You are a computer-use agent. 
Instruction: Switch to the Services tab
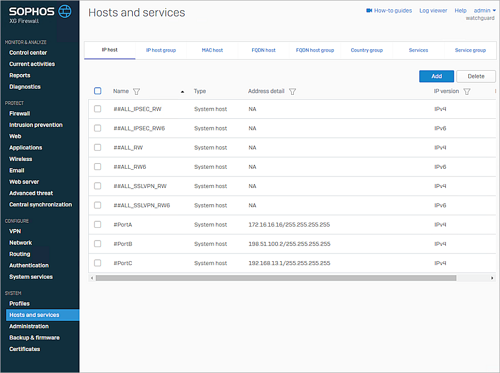pos(418,50)
